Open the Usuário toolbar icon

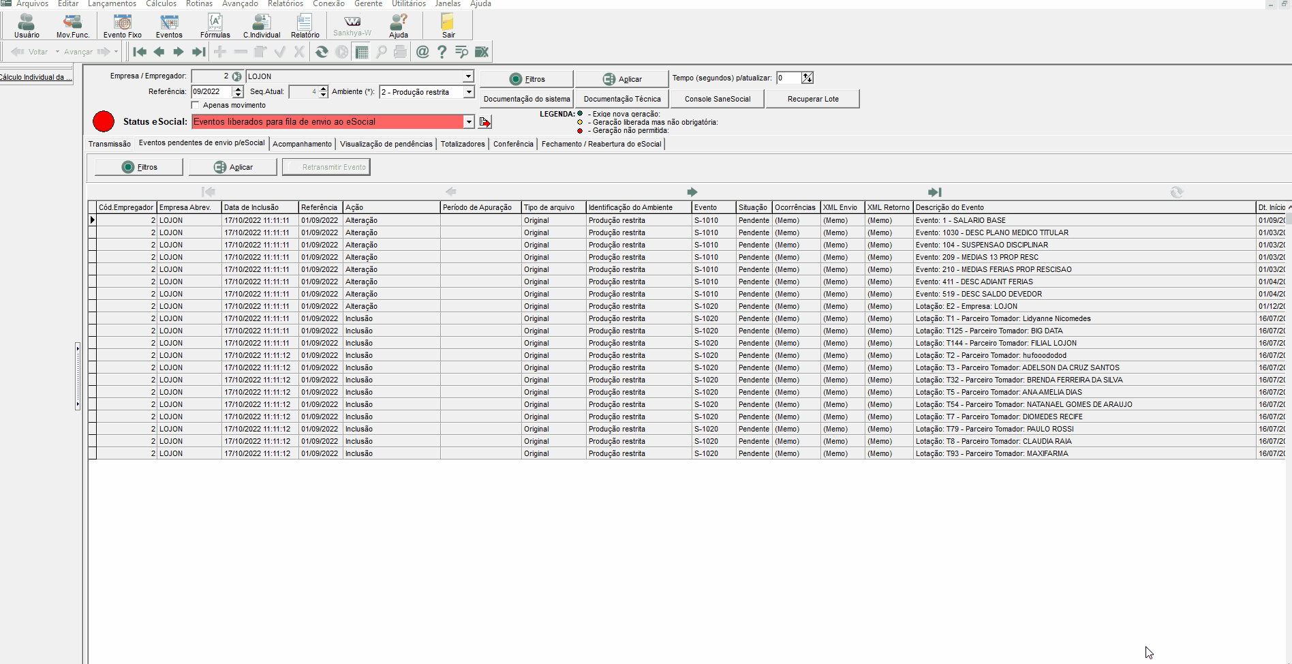click(27, 26)
